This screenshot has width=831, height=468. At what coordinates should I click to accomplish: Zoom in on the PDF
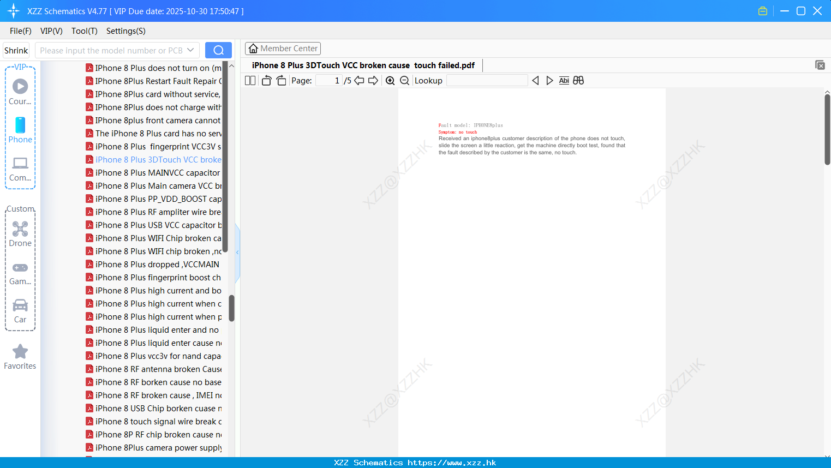(x=390, y=81)
